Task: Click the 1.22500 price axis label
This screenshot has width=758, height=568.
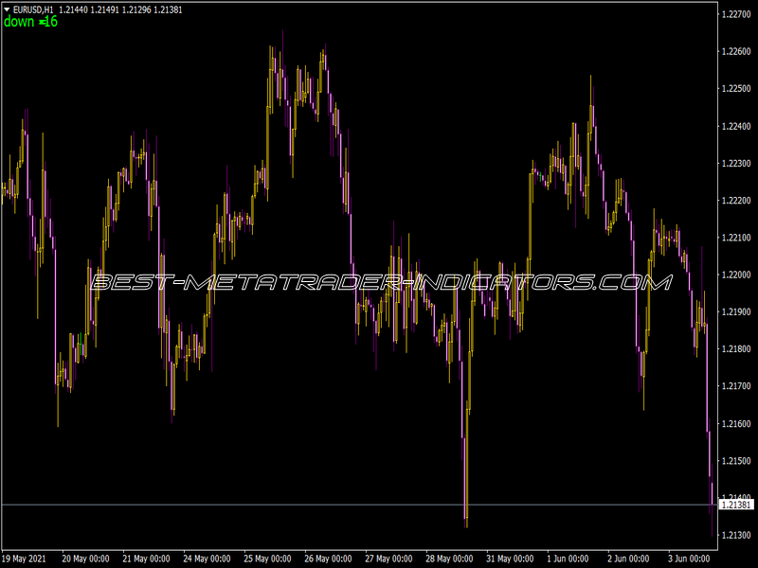Action: [x=736, y=88]
